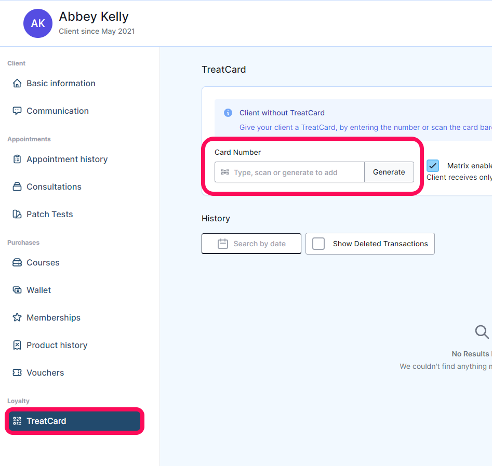Select Consultations in the sidebar
The height and width of the screenshot is (466, 492).
tap(75, 187)
